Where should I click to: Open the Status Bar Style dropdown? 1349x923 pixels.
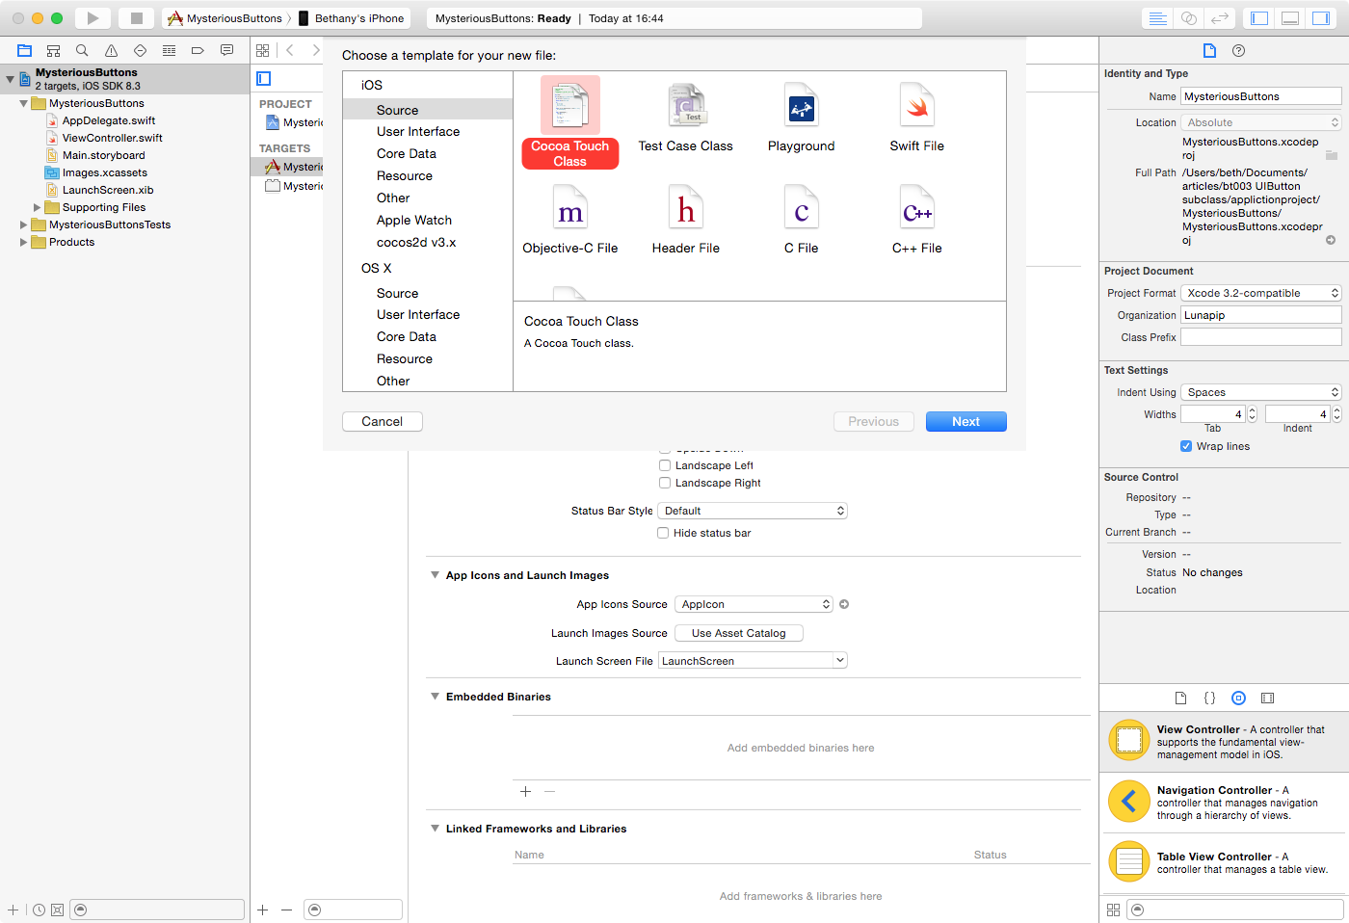(x=754, y=511)
